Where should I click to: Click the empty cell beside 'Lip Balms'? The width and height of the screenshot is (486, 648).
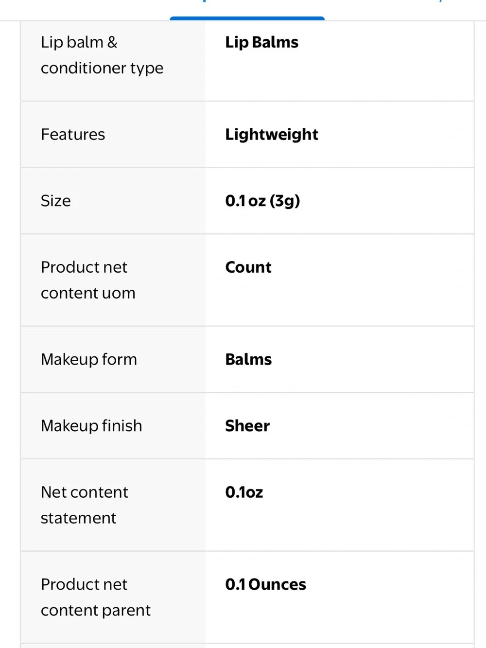pos(386,61)
